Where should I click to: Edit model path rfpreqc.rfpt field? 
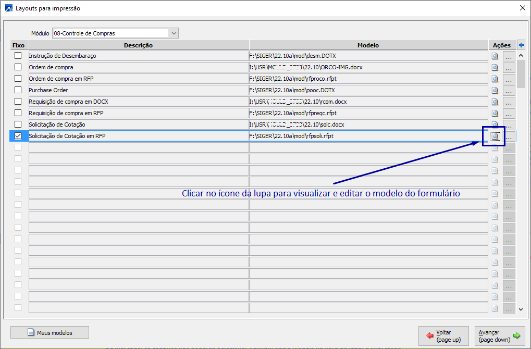(368, 113)
